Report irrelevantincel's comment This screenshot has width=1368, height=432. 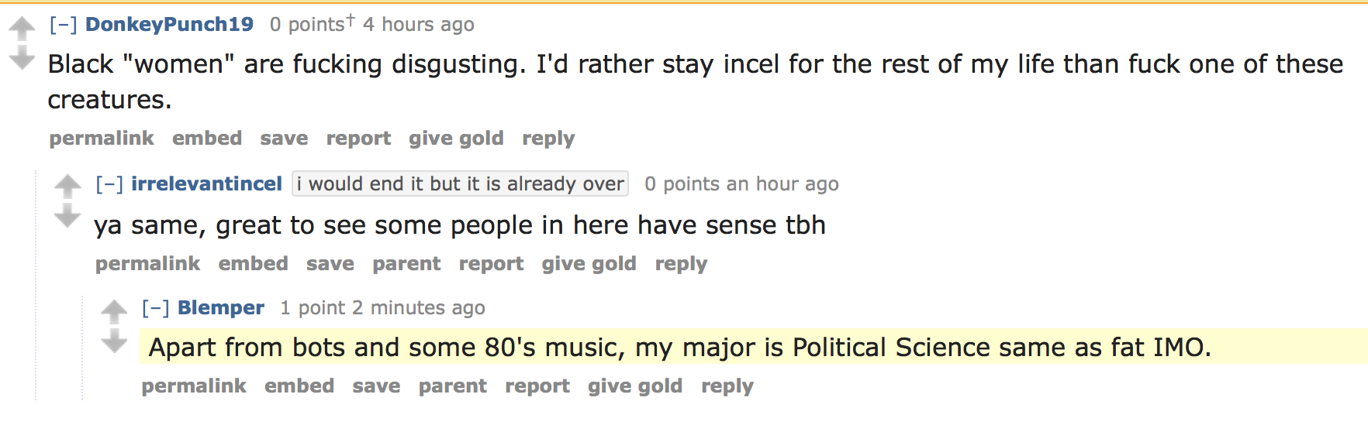491,264
